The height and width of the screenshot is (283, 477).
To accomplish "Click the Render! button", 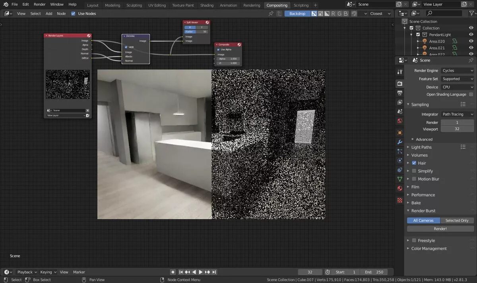I will 440,229.
